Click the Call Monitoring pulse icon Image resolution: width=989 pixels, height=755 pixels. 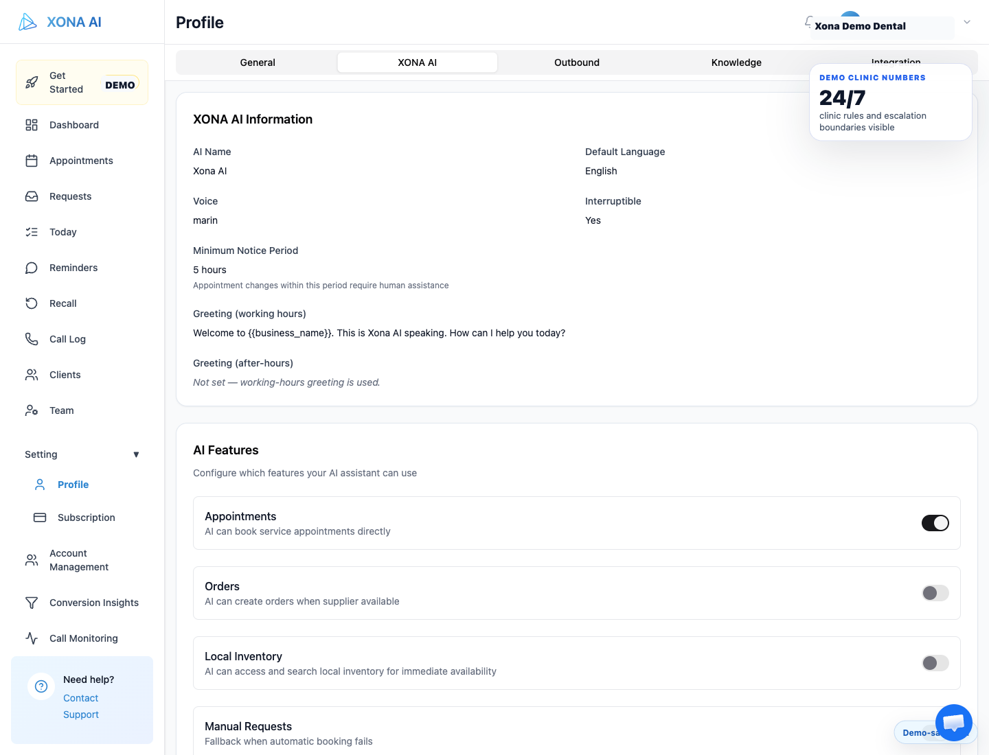(x=32, y=638)
